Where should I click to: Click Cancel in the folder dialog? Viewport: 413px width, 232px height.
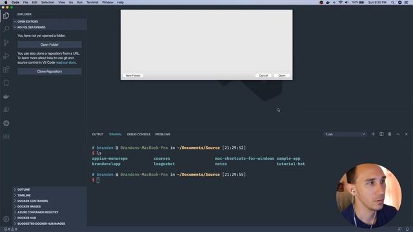[x=263, y=75]
